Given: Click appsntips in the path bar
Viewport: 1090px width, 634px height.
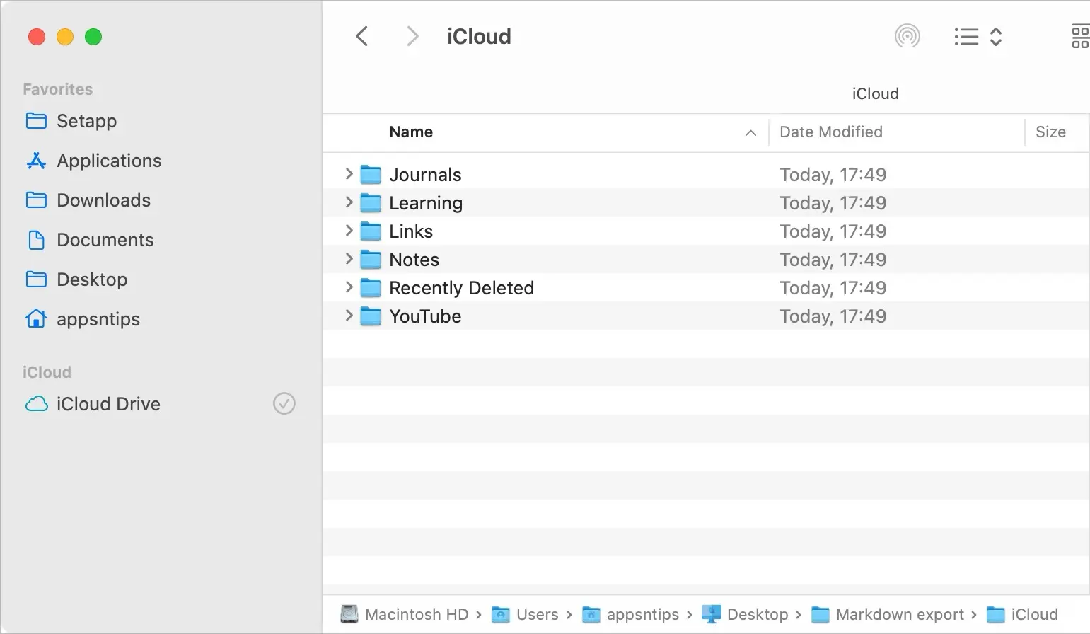Looking at the screenshot, I should [630, 614].
